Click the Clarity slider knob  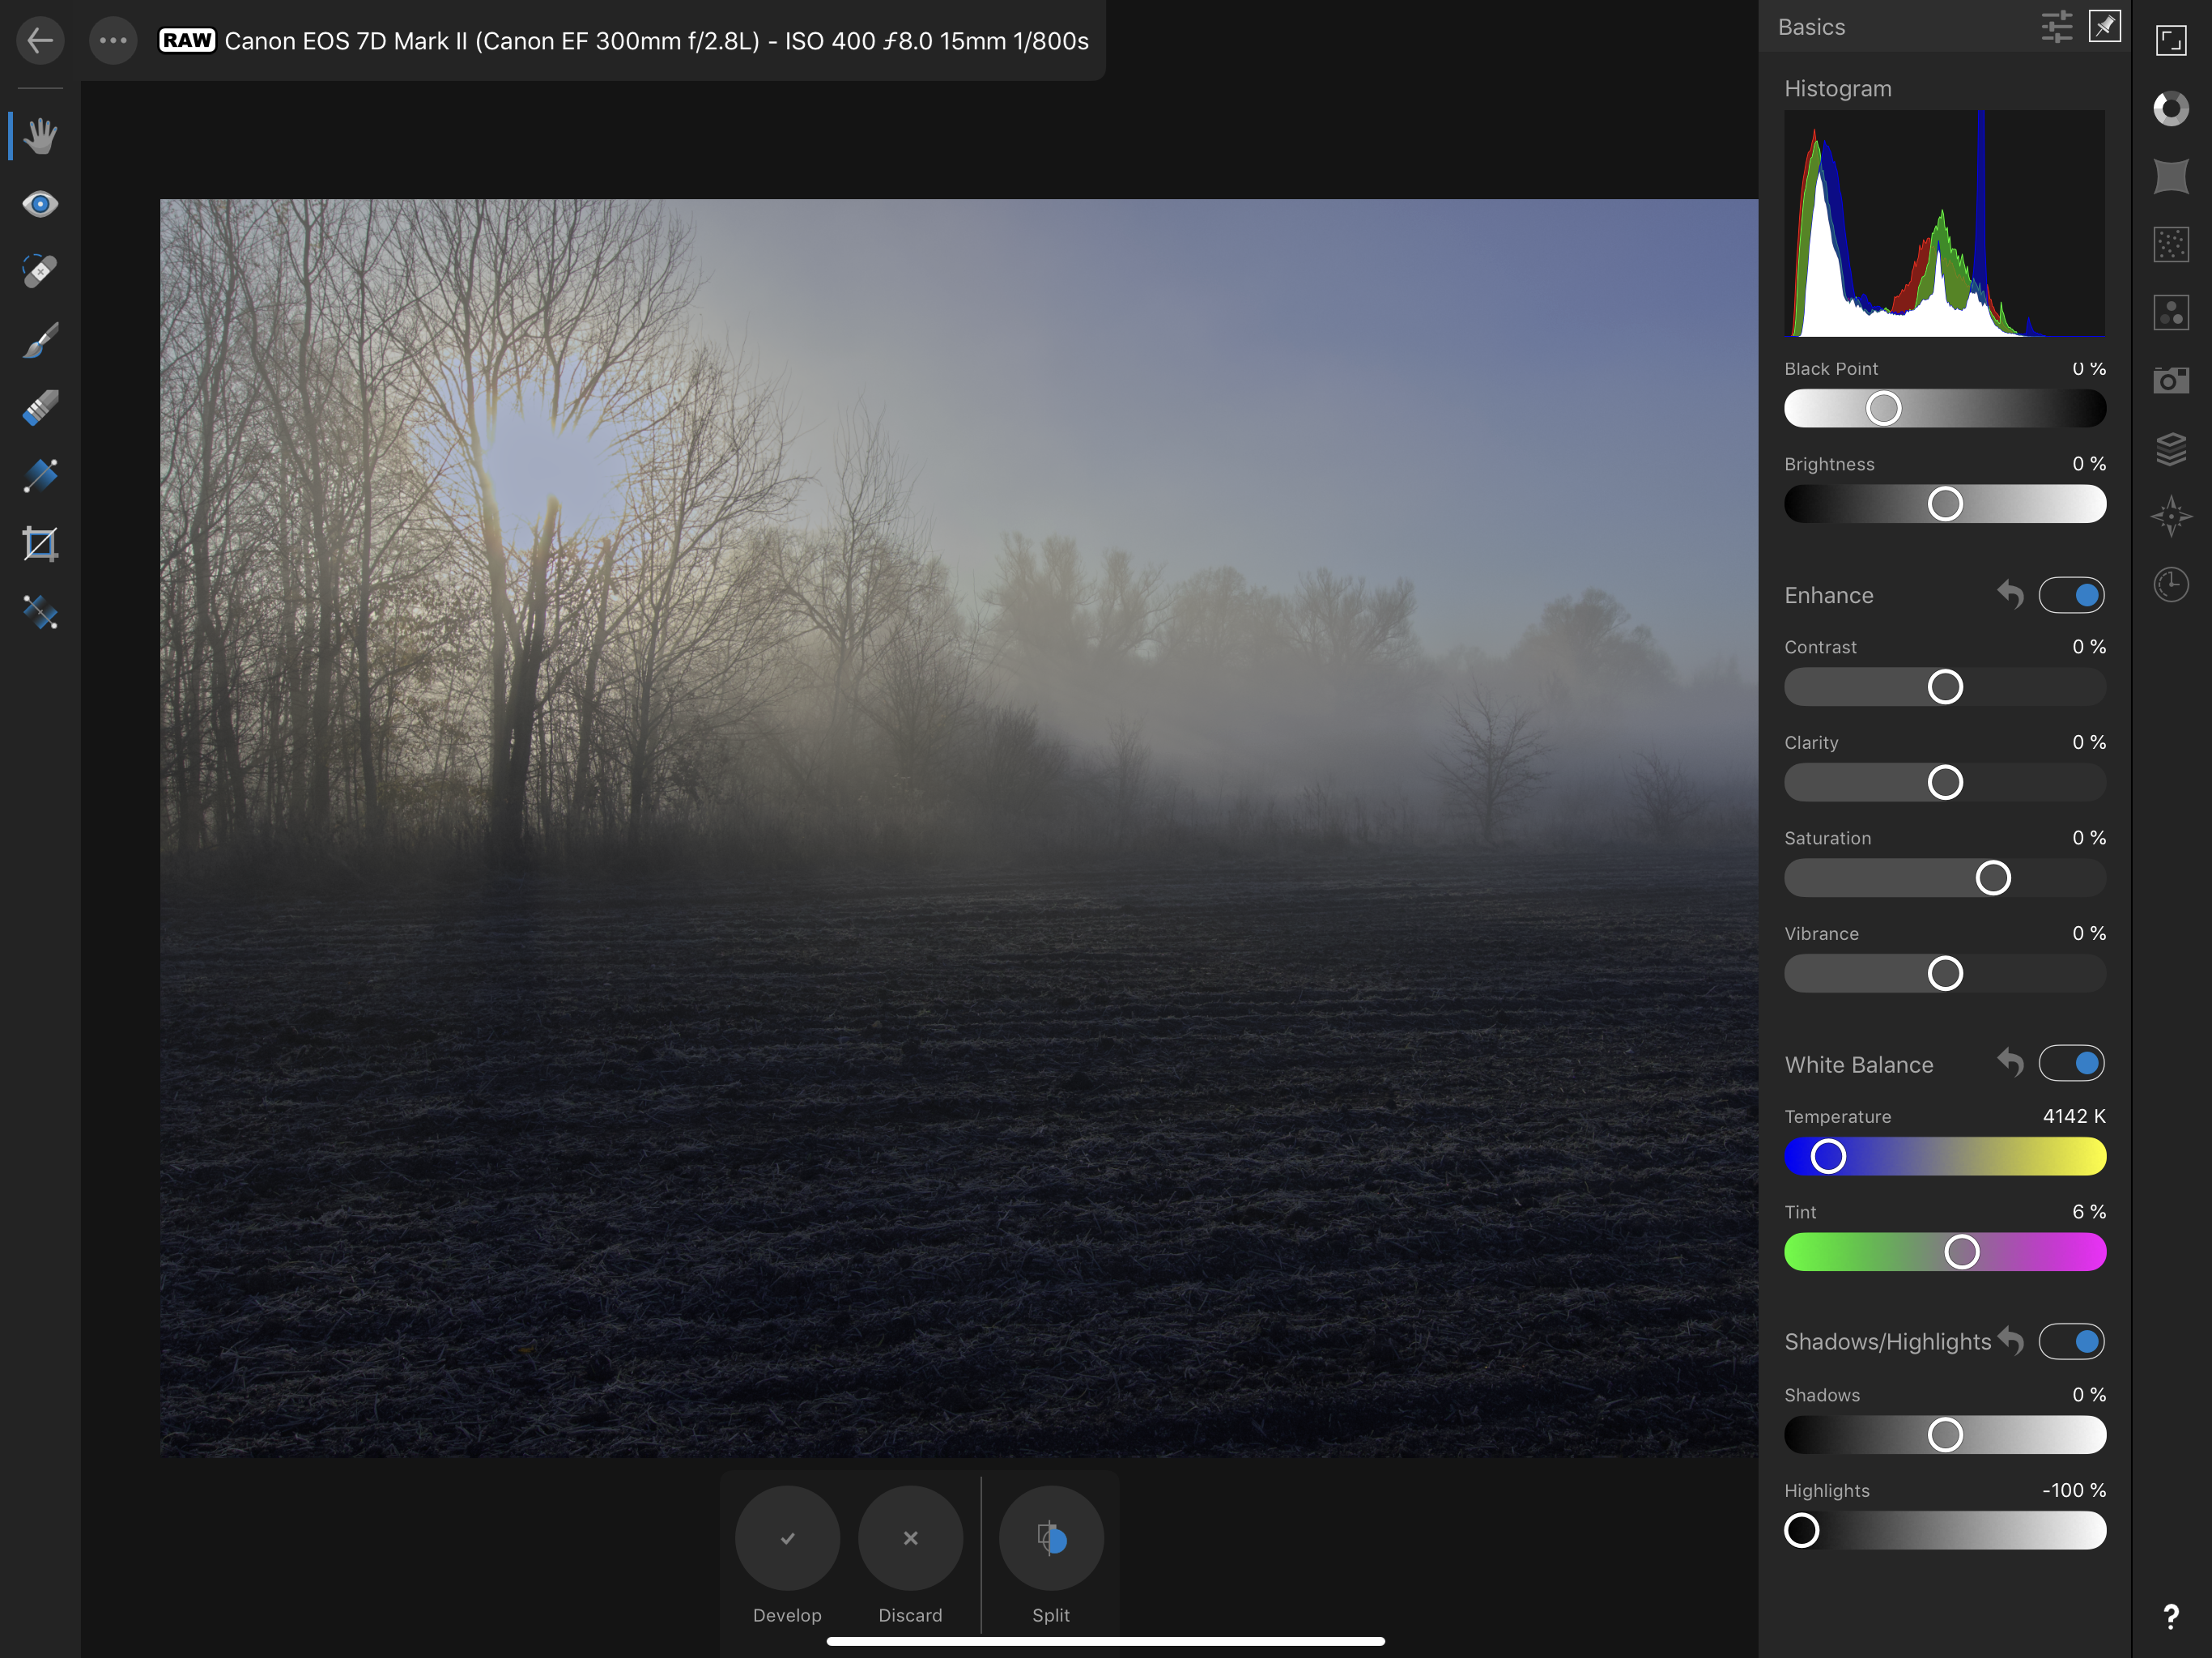1945,782
